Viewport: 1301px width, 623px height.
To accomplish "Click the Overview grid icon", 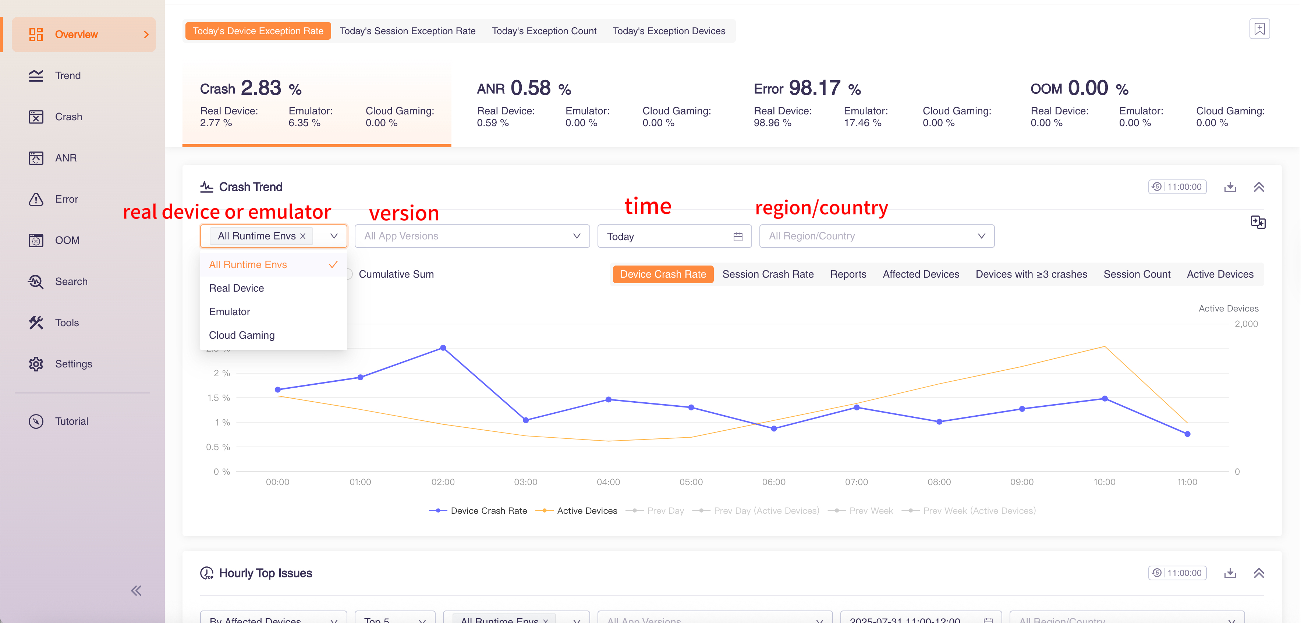I will [x=36, y=34].
